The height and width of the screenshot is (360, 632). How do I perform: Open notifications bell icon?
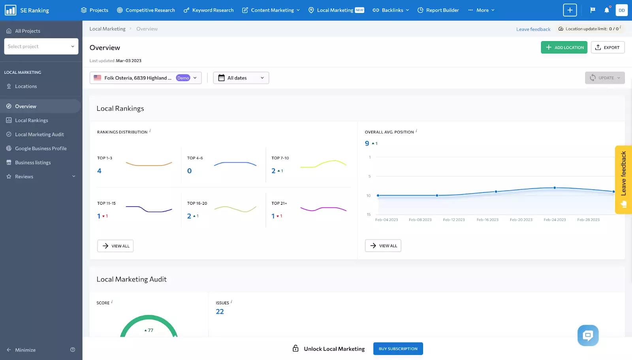tap(607, 10)
